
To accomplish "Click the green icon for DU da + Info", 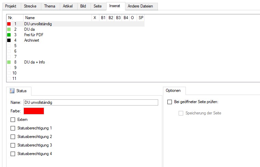I will pyautogui.click(x=9, y=62).
